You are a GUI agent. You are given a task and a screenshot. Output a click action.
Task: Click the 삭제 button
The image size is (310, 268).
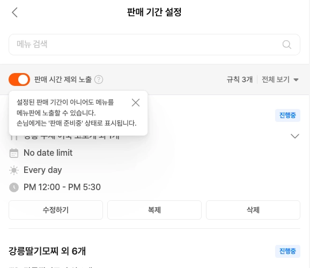click(x=253, y=210)
